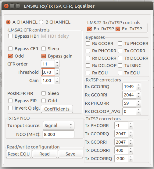Viewport: 154px width, 169px height.
Task: Toggle the Tx EQU bypass
Action: click(120, 73)
